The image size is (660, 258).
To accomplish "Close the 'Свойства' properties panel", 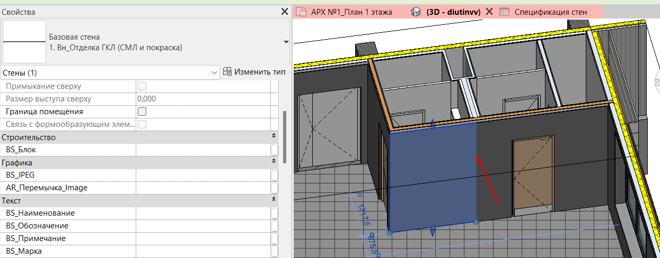I will click(x=284, y=12).
